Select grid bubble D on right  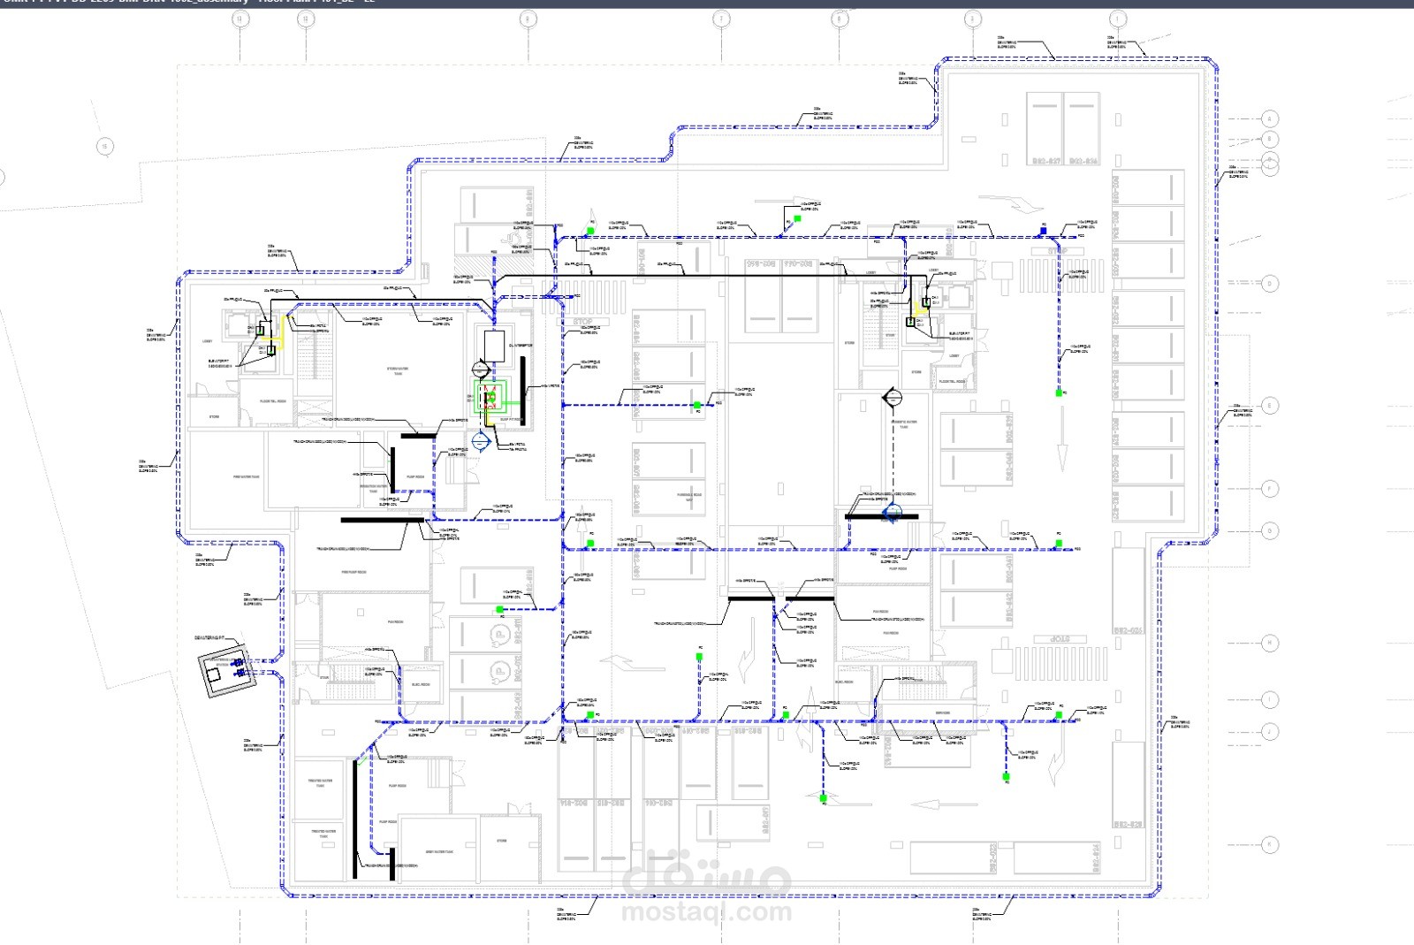(1270, 284)
